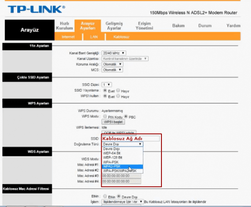Click the WDS Ayarları section header
This screenshot has height=207, width=251.
pos(27,152)
